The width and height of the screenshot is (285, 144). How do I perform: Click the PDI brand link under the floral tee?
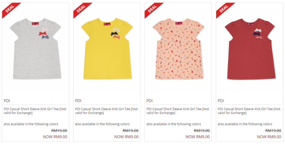[x=150, y=101]
